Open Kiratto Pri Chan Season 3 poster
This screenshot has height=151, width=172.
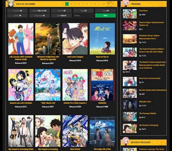pos(75,85)
